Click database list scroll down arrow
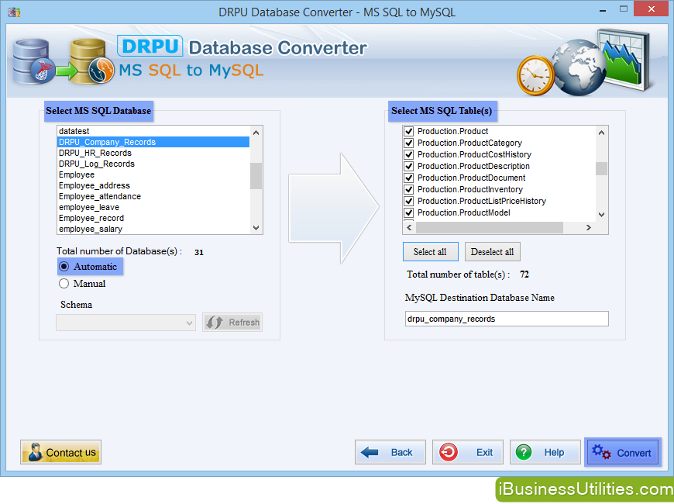The width and height of the screenshot is (674, 504). (x=256, y=228)
